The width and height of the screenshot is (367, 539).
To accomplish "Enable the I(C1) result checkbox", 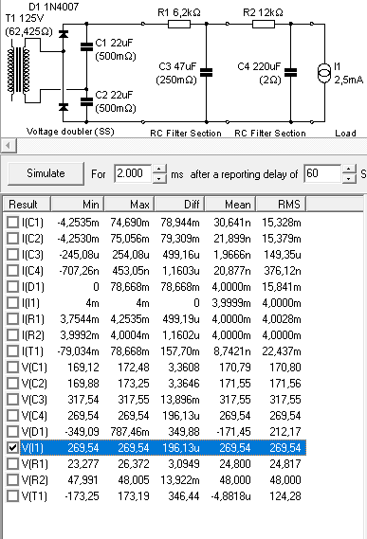I will 12,223.
